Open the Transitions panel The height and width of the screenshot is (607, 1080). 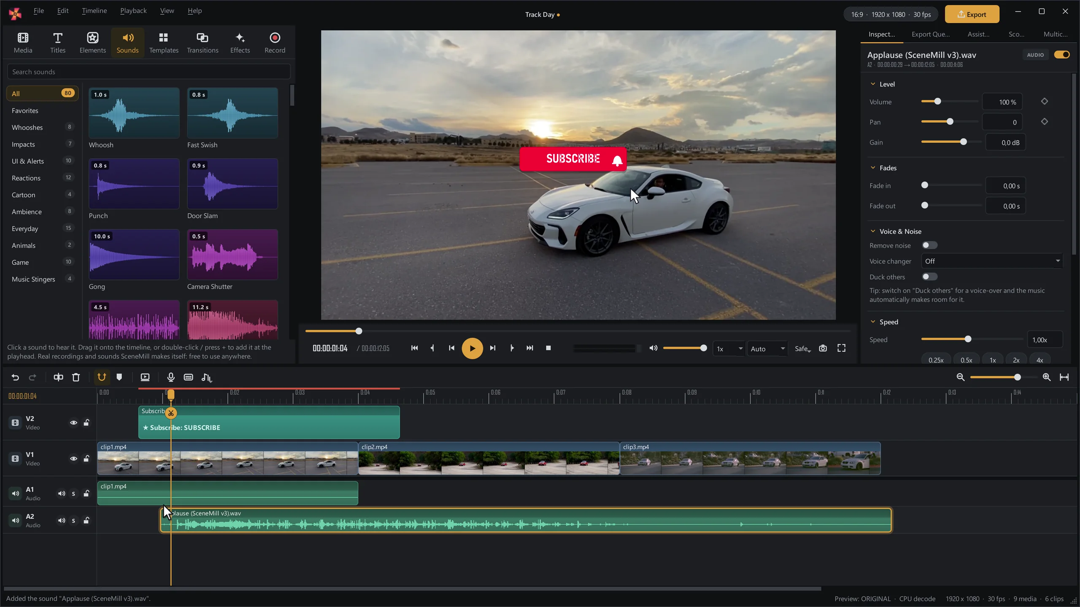point(202,43)
